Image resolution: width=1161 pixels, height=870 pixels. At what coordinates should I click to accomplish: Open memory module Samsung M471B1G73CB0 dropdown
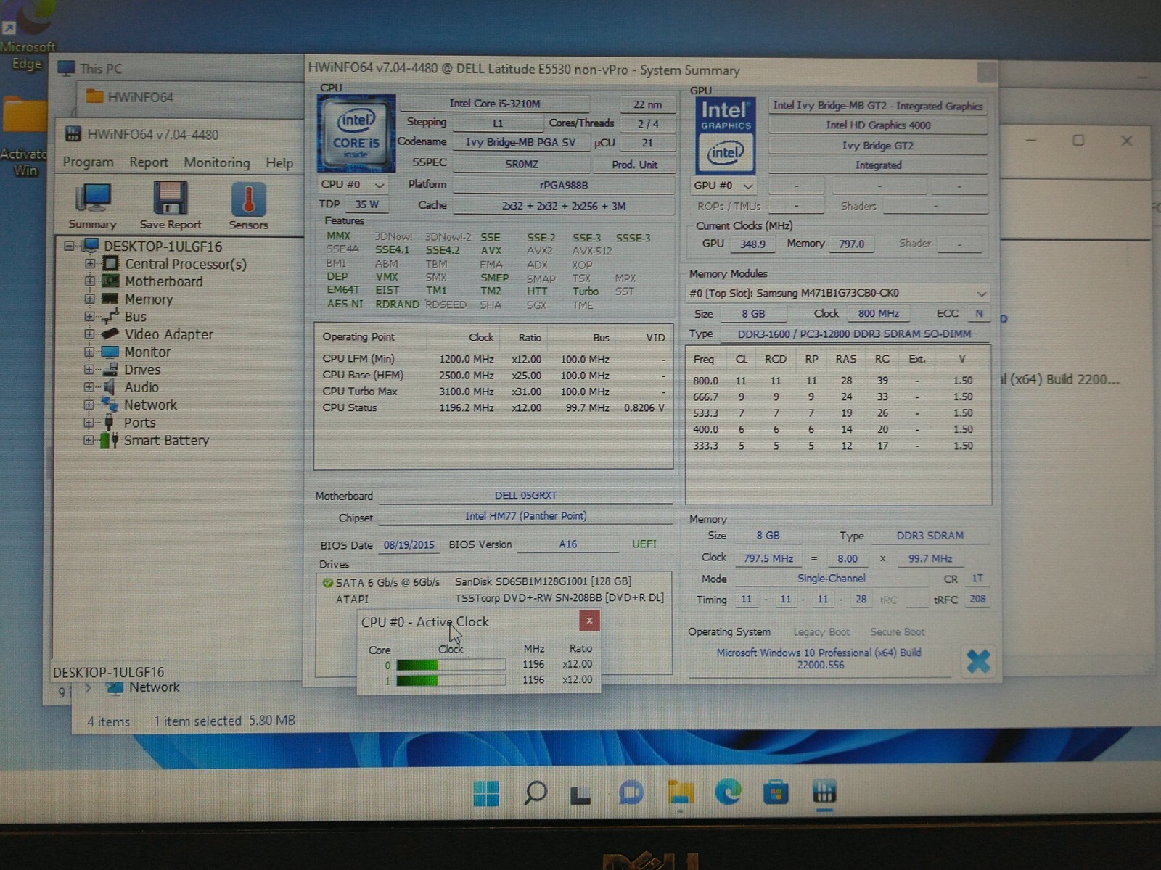(x=837, y=293)
